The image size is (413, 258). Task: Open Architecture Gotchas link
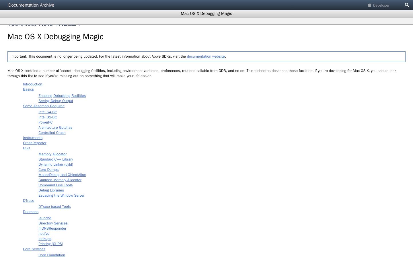pyautogui.click(x=55, y=128)
